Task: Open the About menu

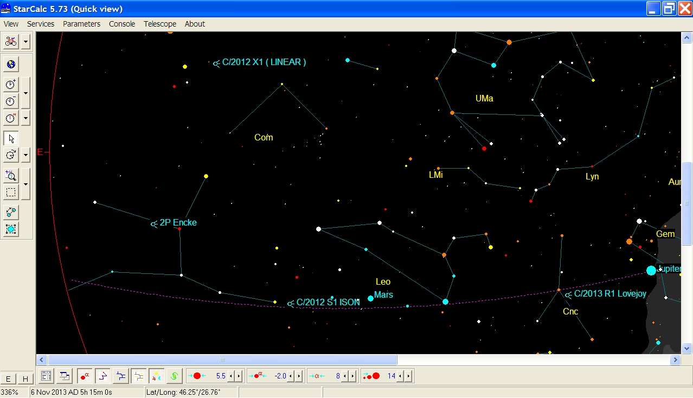Action: tap(195, 24)
